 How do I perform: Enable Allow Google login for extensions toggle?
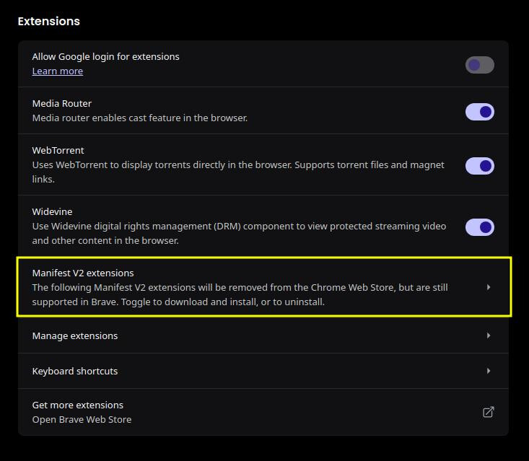pyautogui.click(x=480, y=65)
